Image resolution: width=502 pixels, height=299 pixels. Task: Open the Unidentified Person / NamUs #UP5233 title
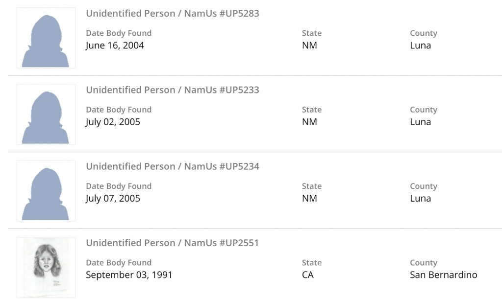click(x=173, y=90)
